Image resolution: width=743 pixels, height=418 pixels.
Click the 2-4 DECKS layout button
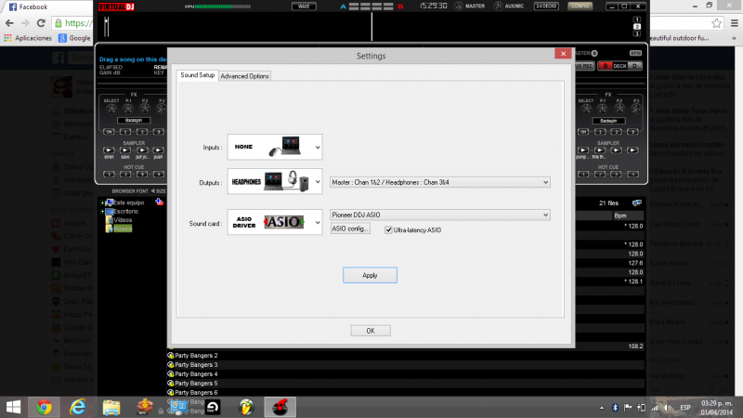546,7
